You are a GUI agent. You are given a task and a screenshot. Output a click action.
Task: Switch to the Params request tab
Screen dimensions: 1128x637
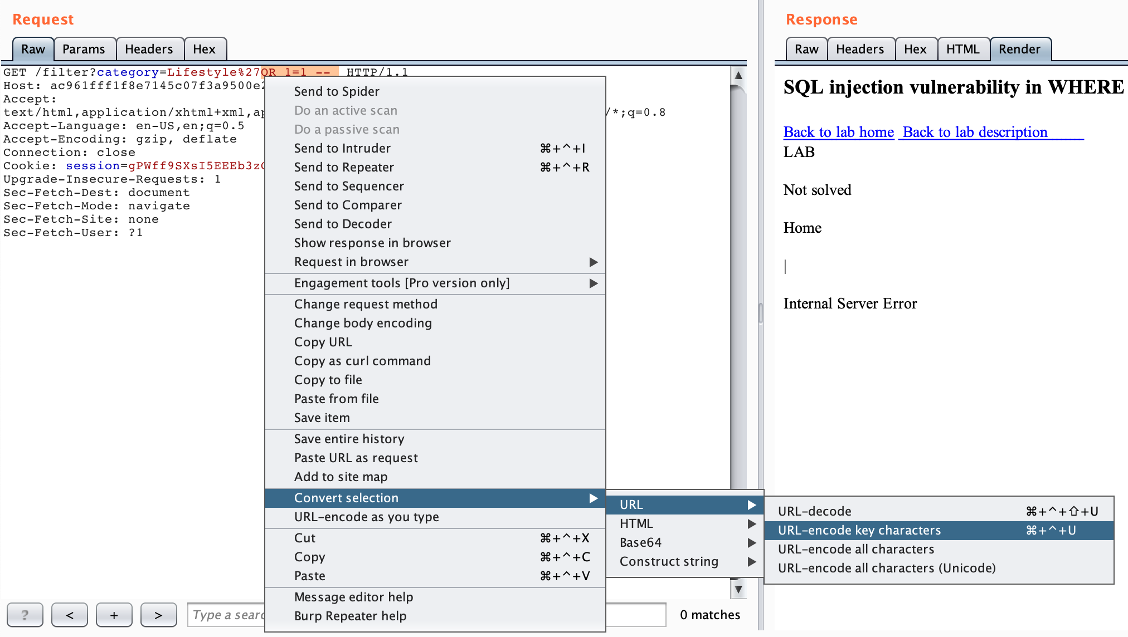tap(84, 49)
